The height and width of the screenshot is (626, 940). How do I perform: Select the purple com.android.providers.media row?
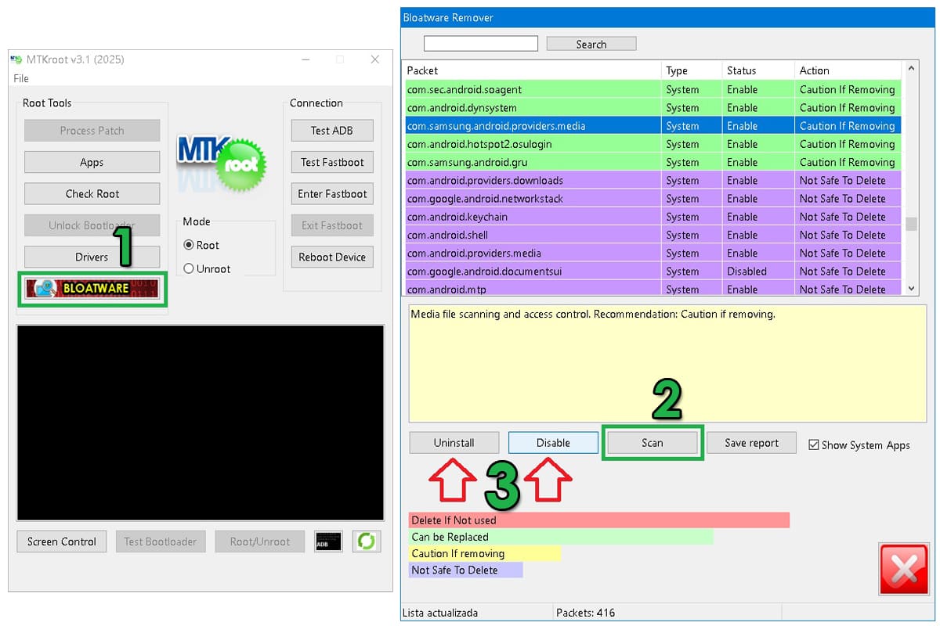tap(653, 254)
